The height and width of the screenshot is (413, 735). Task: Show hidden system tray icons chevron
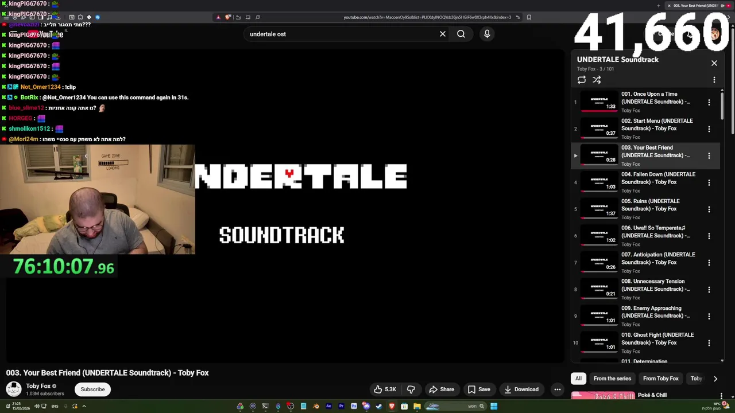(84, 406)
